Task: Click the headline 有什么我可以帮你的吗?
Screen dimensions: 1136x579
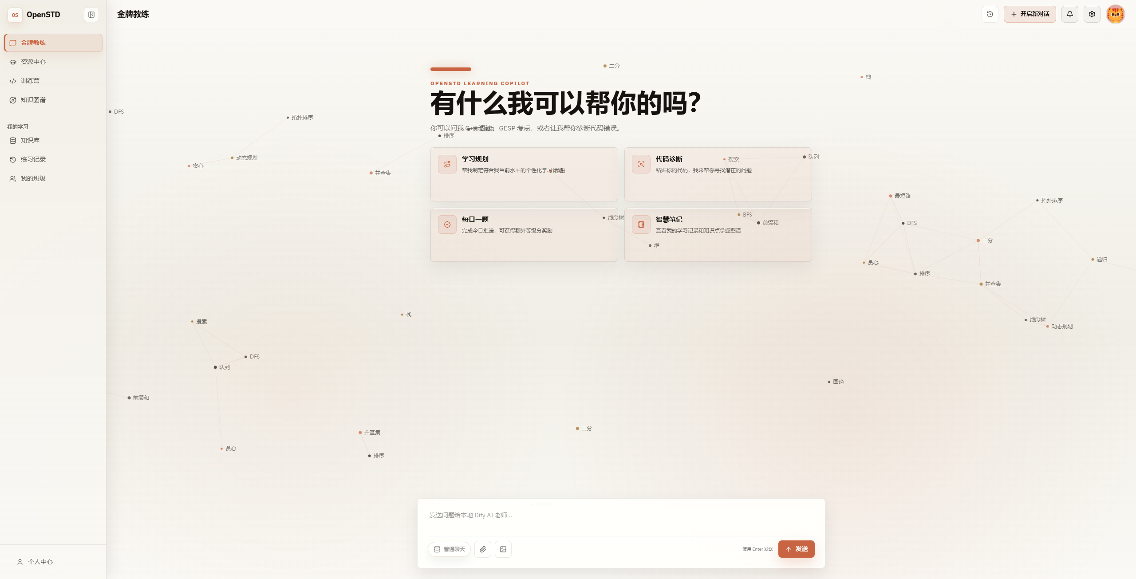Action: pyautogui.click(x=566, y=103)
